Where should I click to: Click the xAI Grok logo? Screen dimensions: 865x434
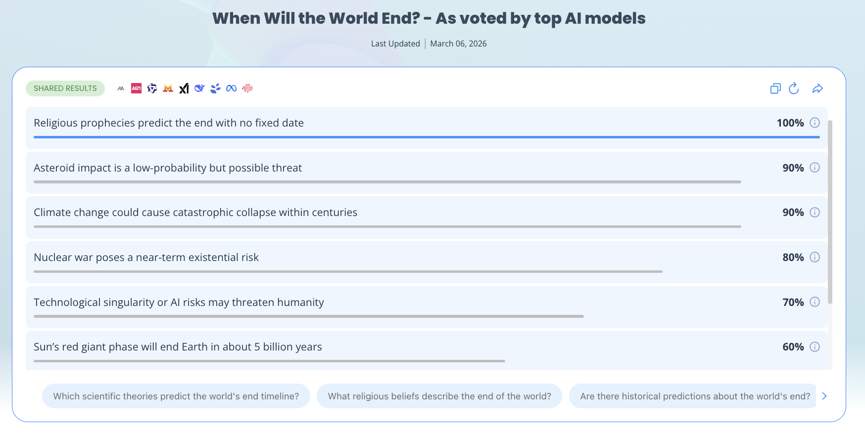[184, 88]
